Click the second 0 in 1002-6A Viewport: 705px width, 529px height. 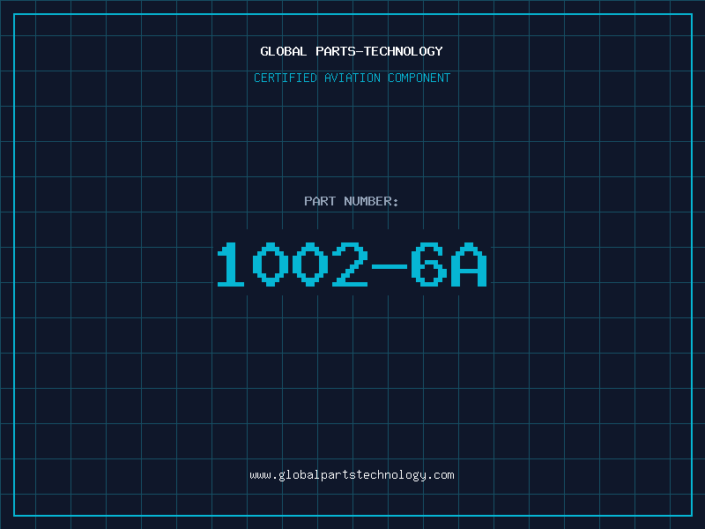coord(310,264)
